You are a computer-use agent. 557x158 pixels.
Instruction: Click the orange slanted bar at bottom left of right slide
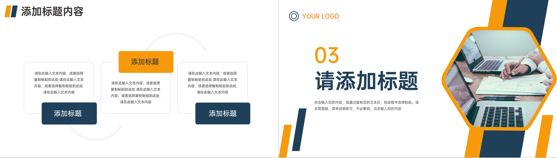coord(285,141)
